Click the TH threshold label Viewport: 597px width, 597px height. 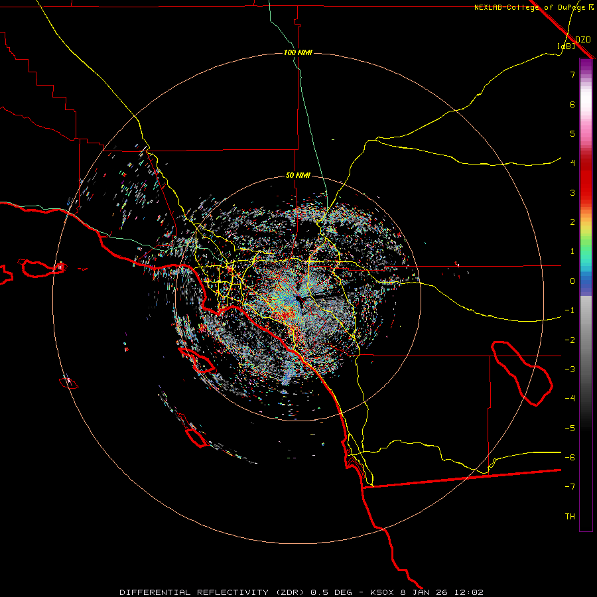pos(570,517)
